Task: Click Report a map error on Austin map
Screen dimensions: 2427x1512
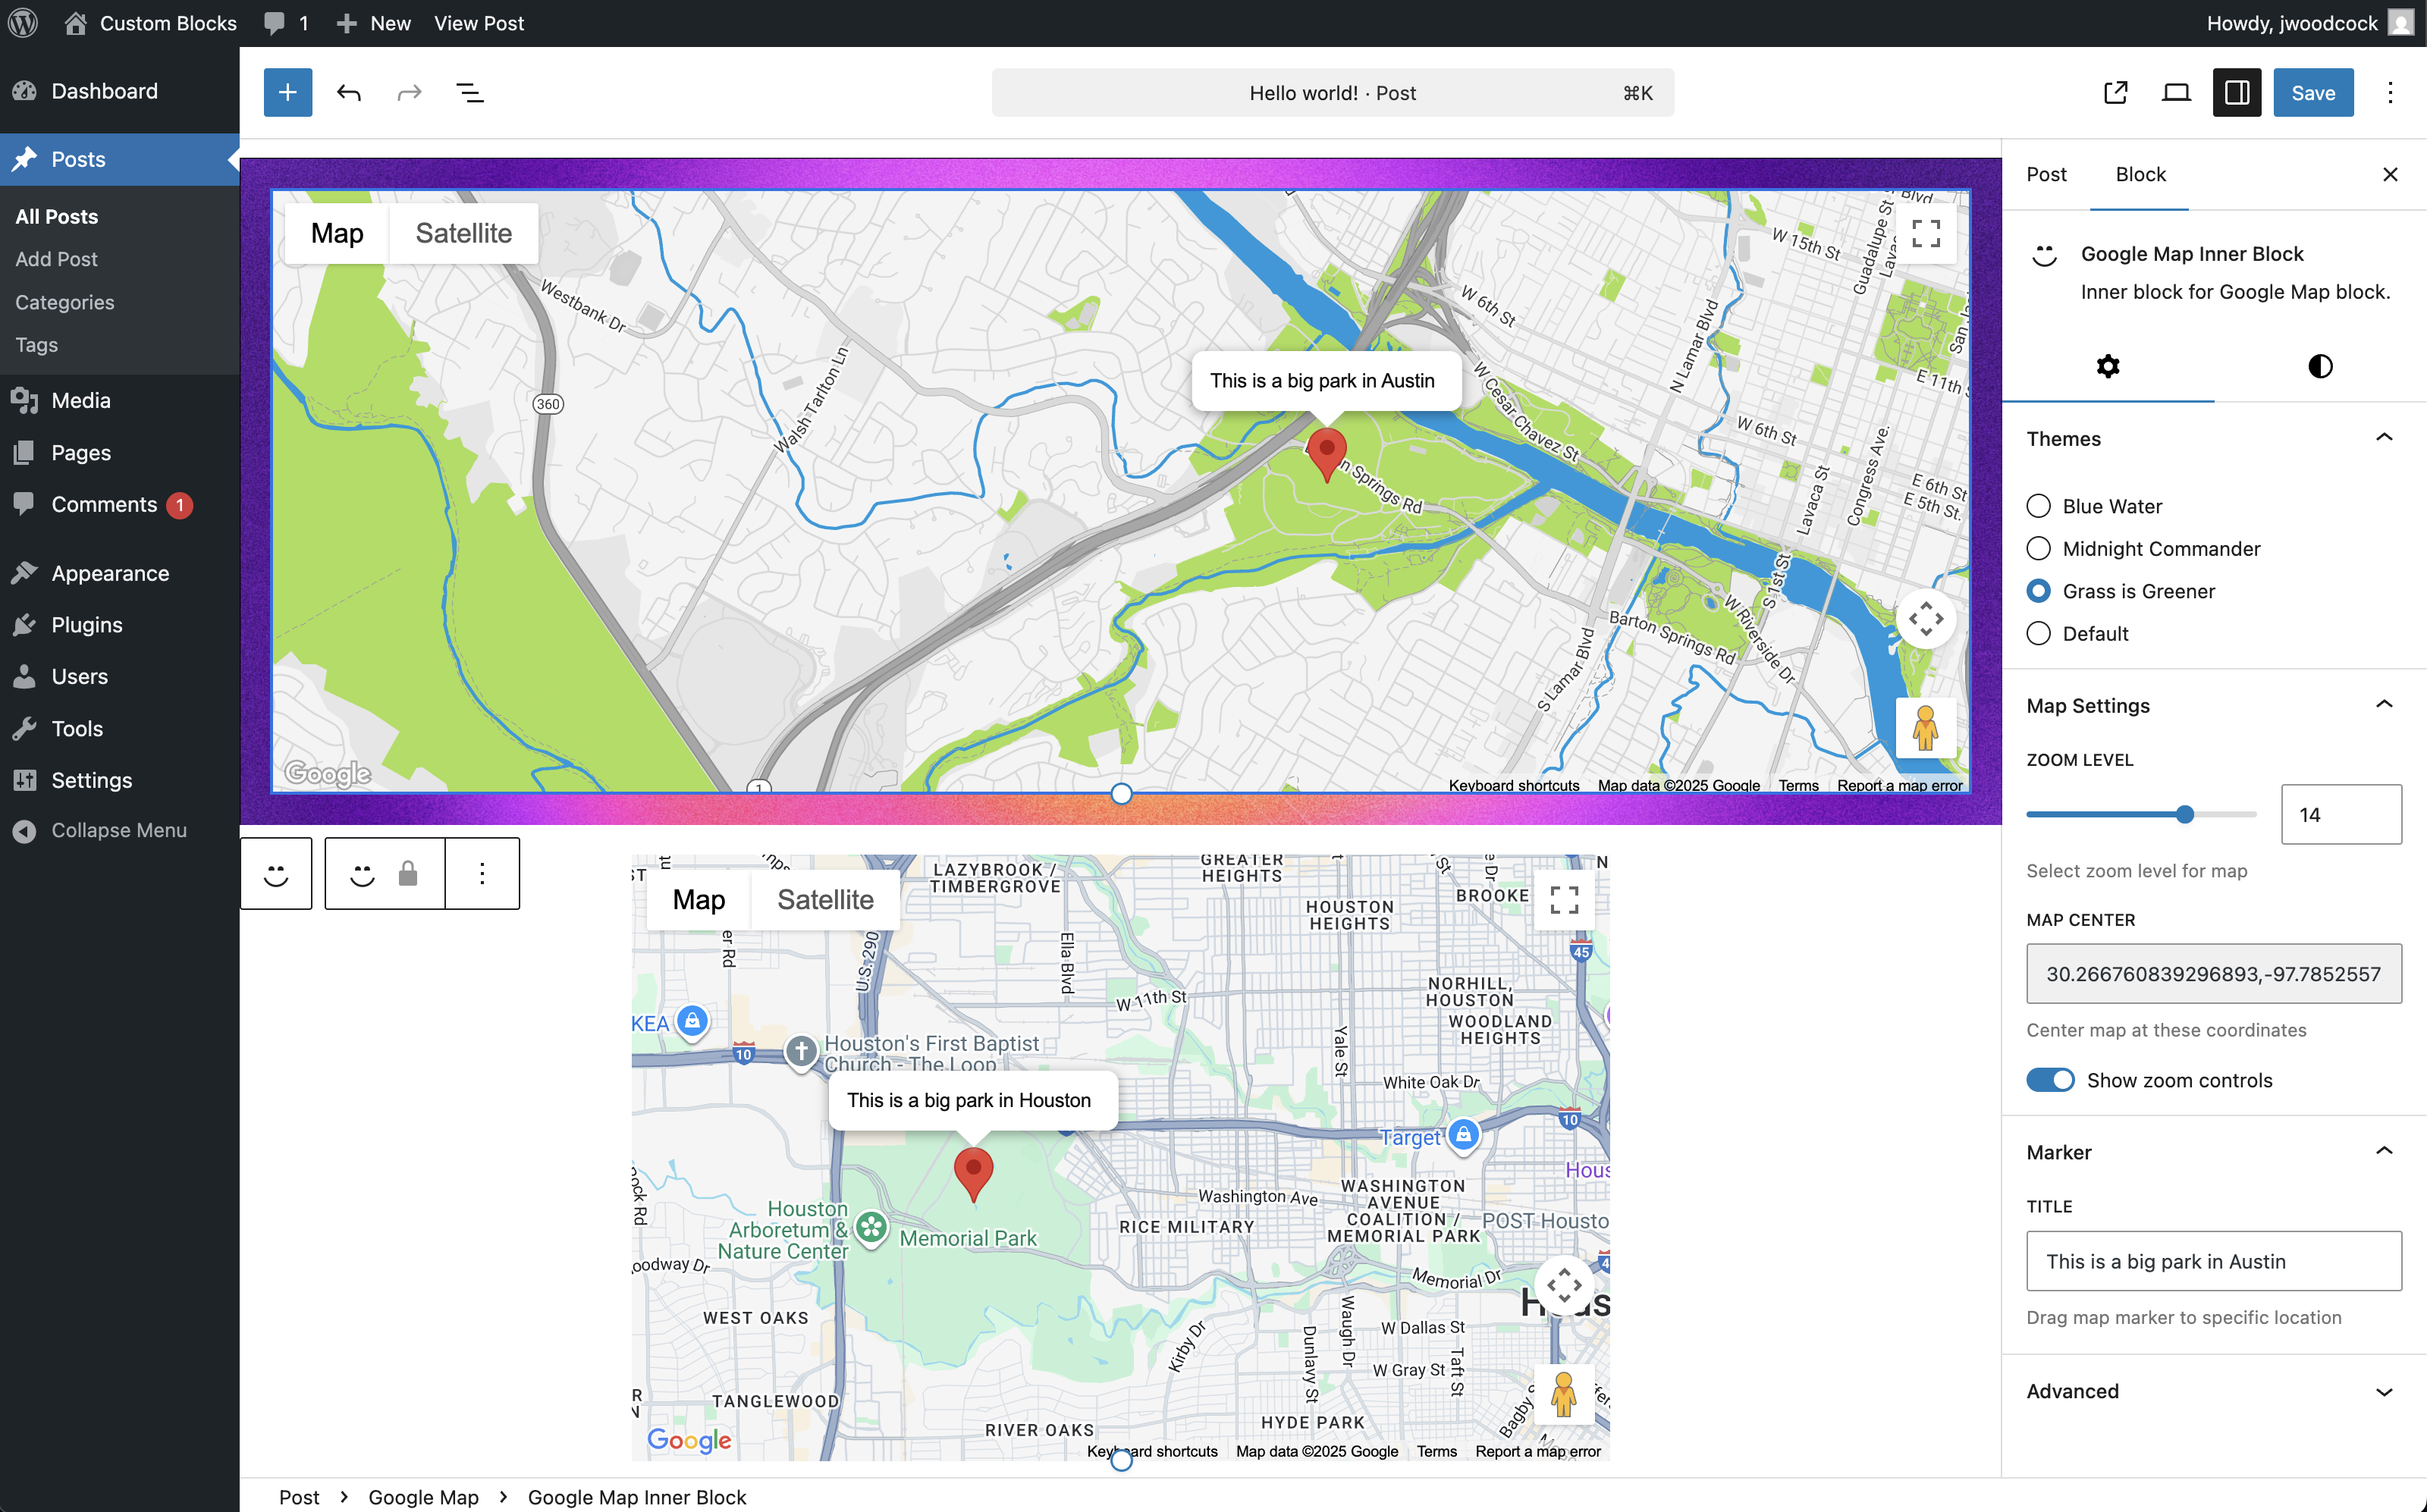Action: pyautogui.click(x=1899, y=785)
